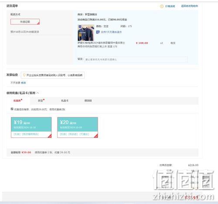Choose the 快递运输 delivery method button
This screenshot has width=218, height=204.
click(25, 22)
